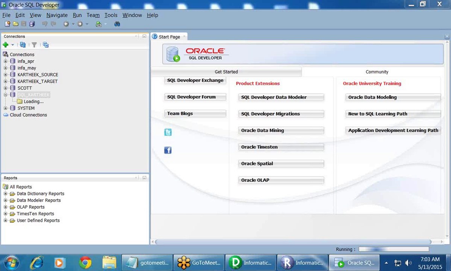This screenshot has height=271, width=451.
Task: Click the Oracle Data Modeling button
Action: coord(393,97)
